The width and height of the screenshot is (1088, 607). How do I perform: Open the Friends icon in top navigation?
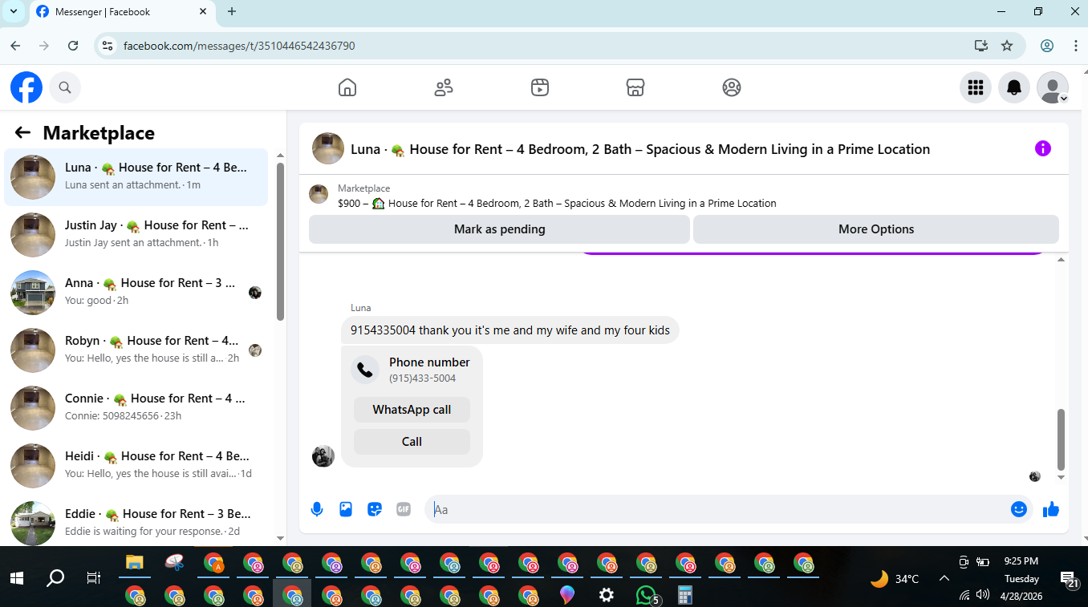click(x=444, y=87)
